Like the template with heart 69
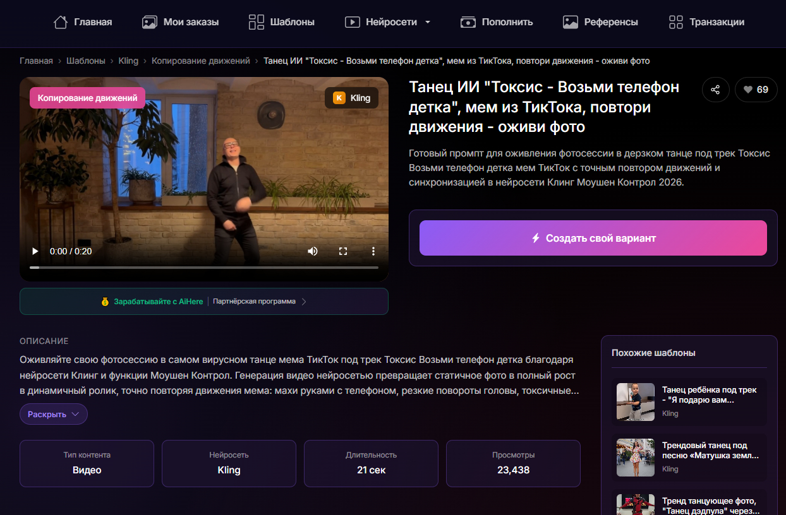The height and width of the screenshot is (515, 786). [756, 90]
